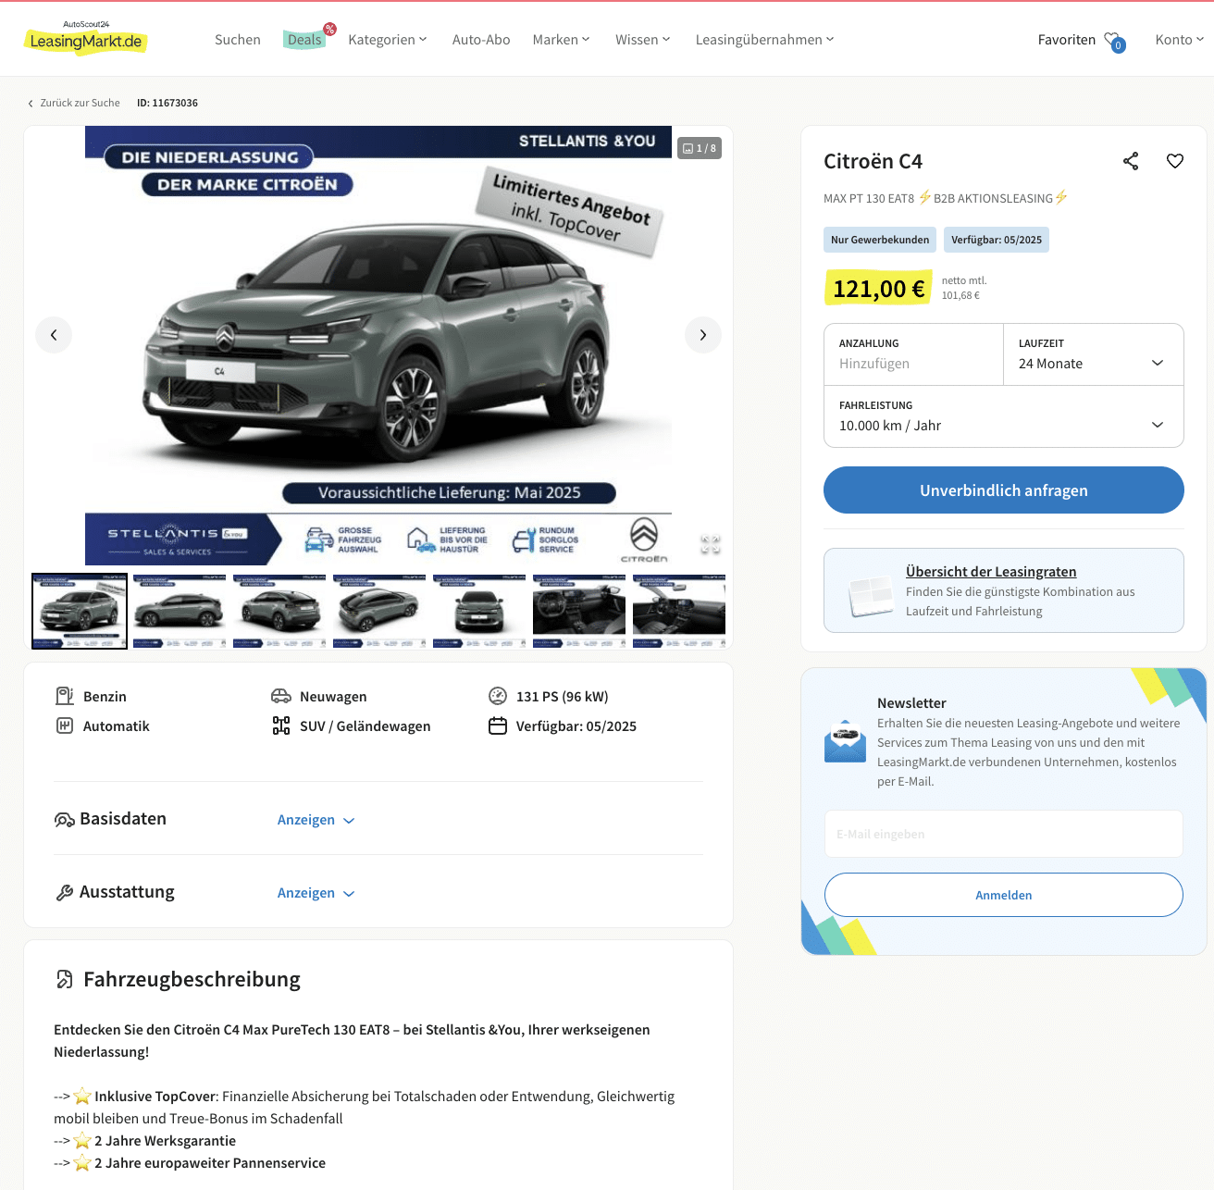The image size is (1214, 1190).
Task: Open the Wissen menu
Action: pos(642,40)
